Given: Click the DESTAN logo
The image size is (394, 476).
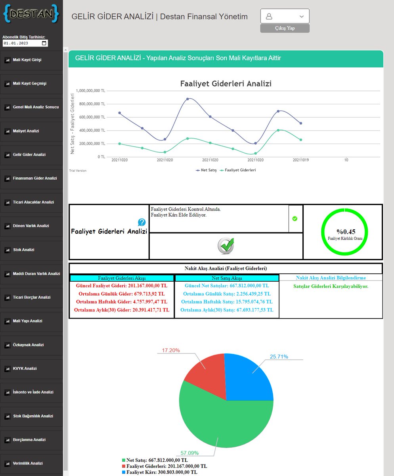Looking at the screenshot, I should point(31,14).
